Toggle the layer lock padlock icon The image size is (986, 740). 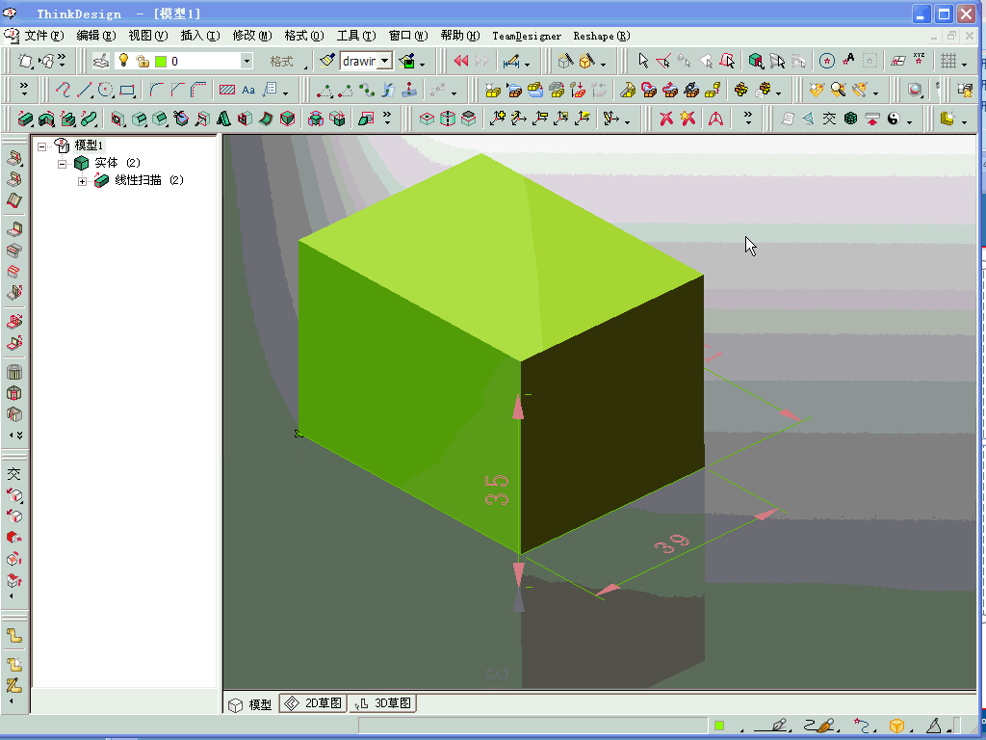click(x=143, y=61)
